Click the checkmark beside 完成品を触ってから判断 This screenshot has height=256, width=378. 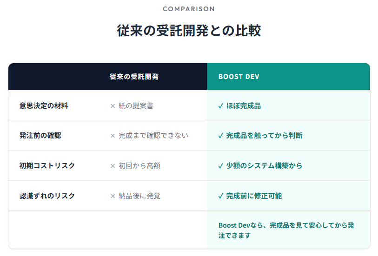(221, 136)
